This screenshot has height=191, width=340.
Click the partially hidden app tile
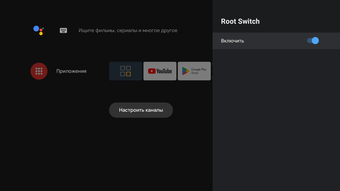coord(212,71)
